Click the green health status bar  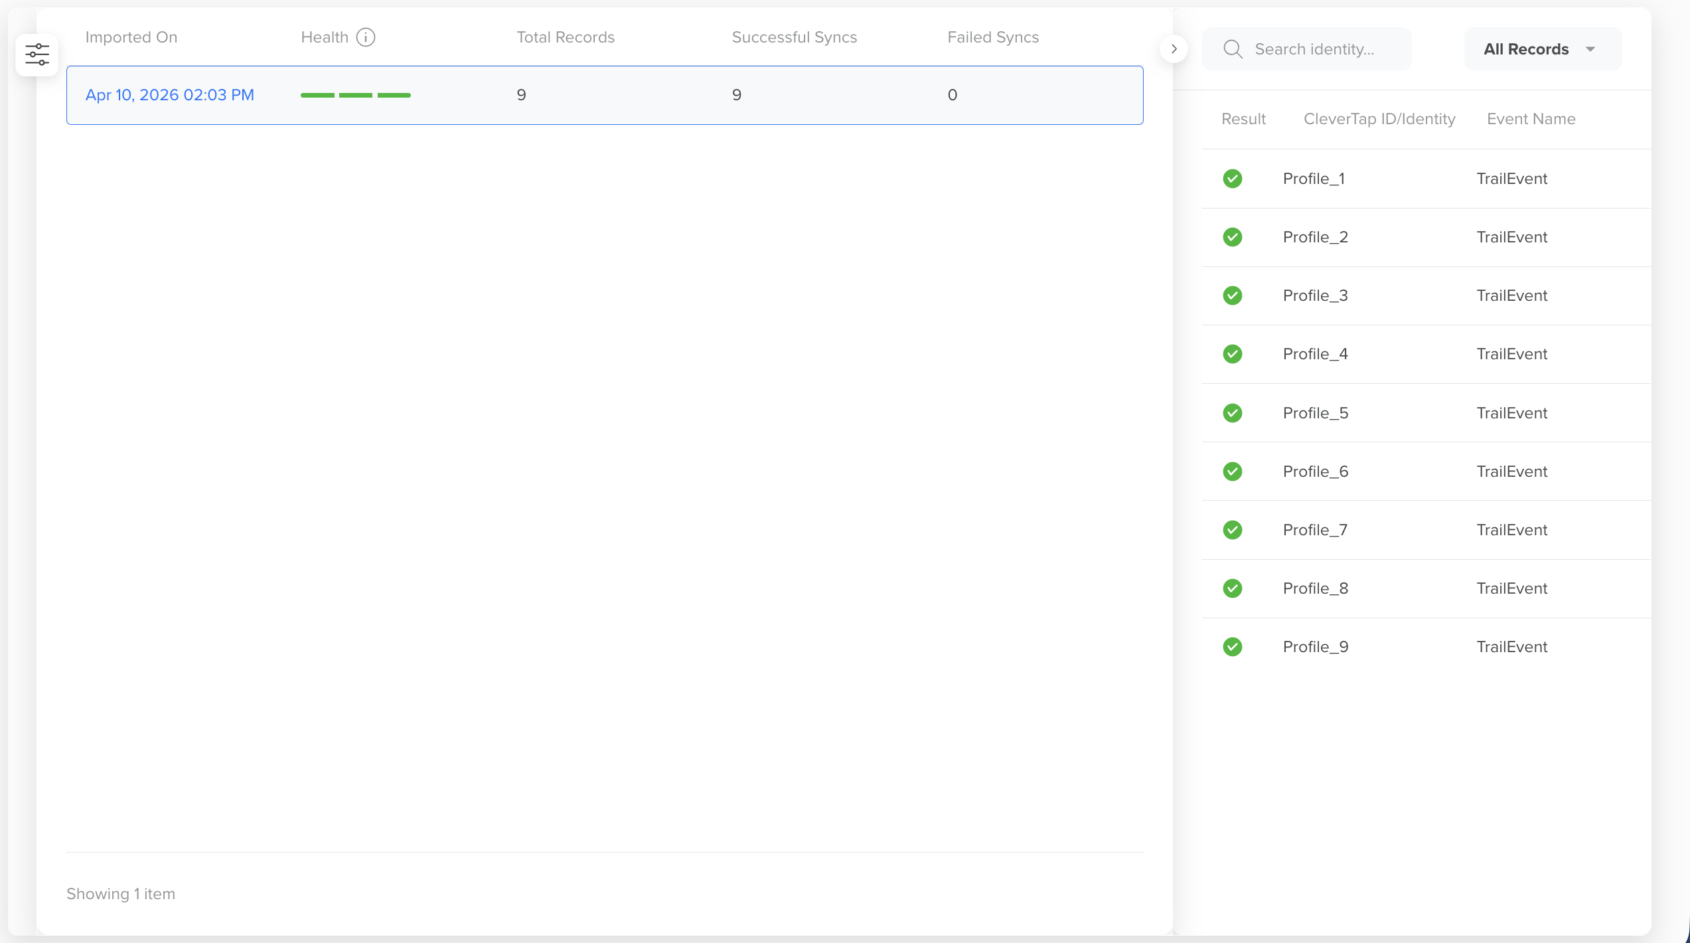(356, 95)
